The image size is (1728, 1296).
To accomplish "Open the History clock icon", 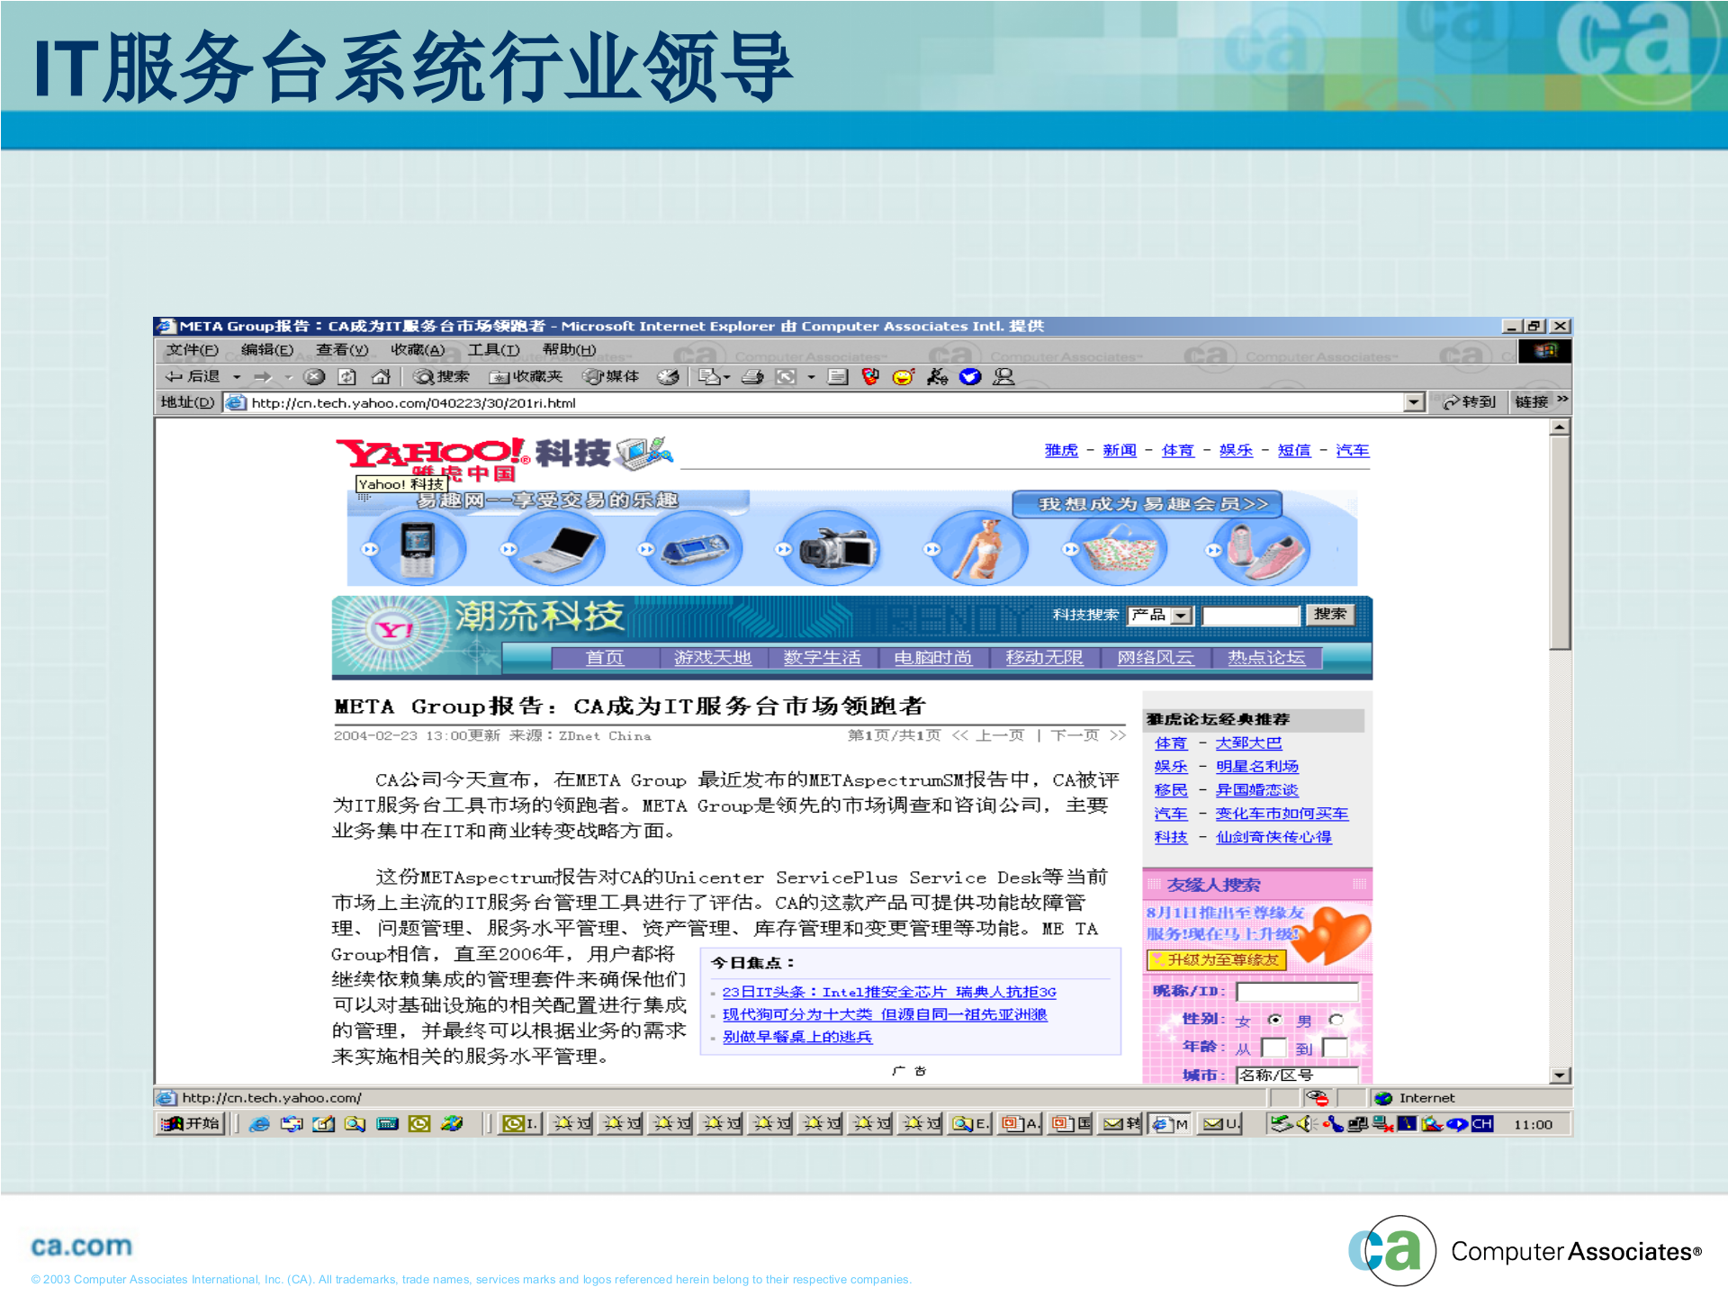I will tap(666, 376).
